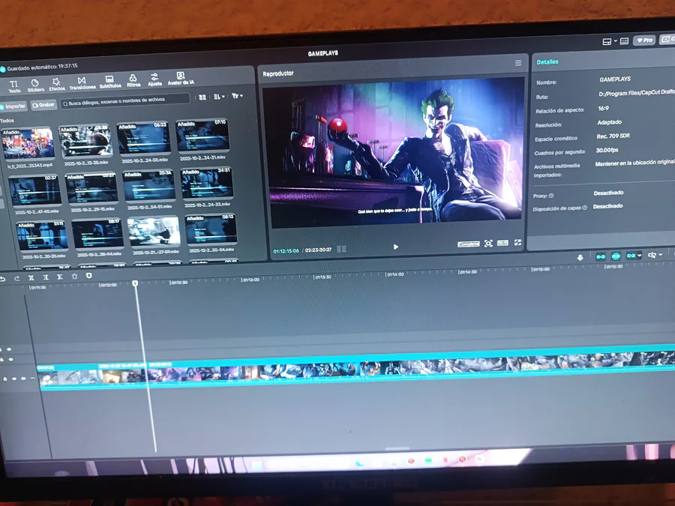The image size is (675, 506).
Task: Open the Efectos panel
Action: click(56, 84)
